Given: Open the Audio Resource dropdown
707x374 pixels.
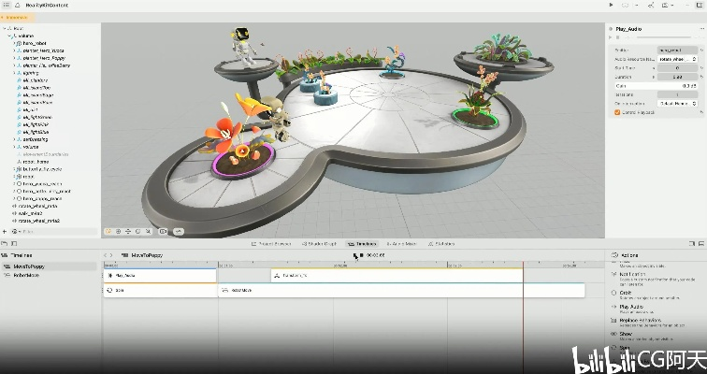Looking at the screenshot, I should [x=677, y=59].
